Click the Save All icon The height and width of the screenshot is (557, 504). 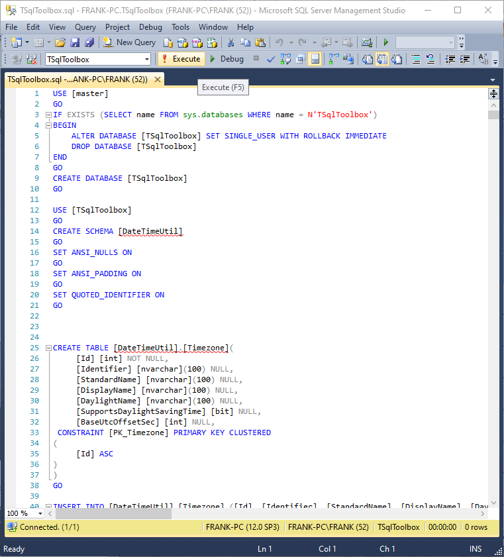89,42
